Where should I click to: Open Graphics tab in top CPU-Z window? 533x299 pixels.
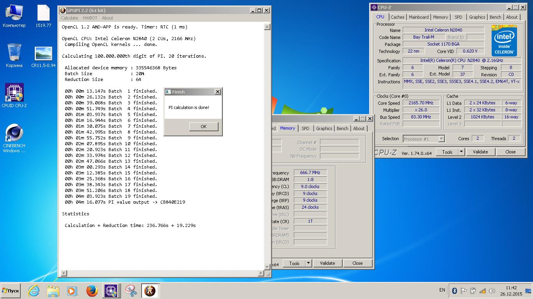pyautogui.click(x=477, y=17)
